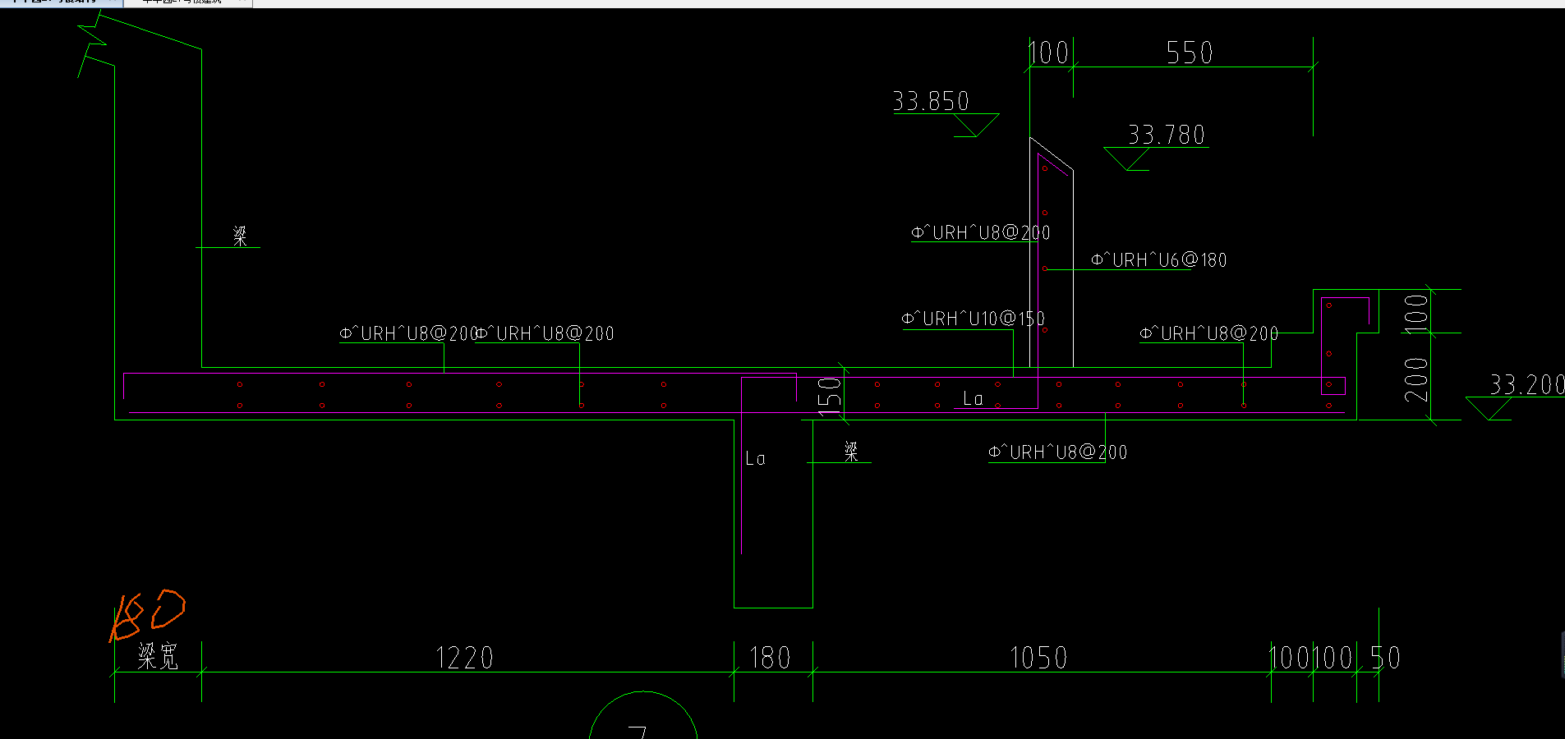Image resolution: width=1565 pixels, height=739 pixels.
Task: Select the 180 bottom dimension
Action: (770, 658)
